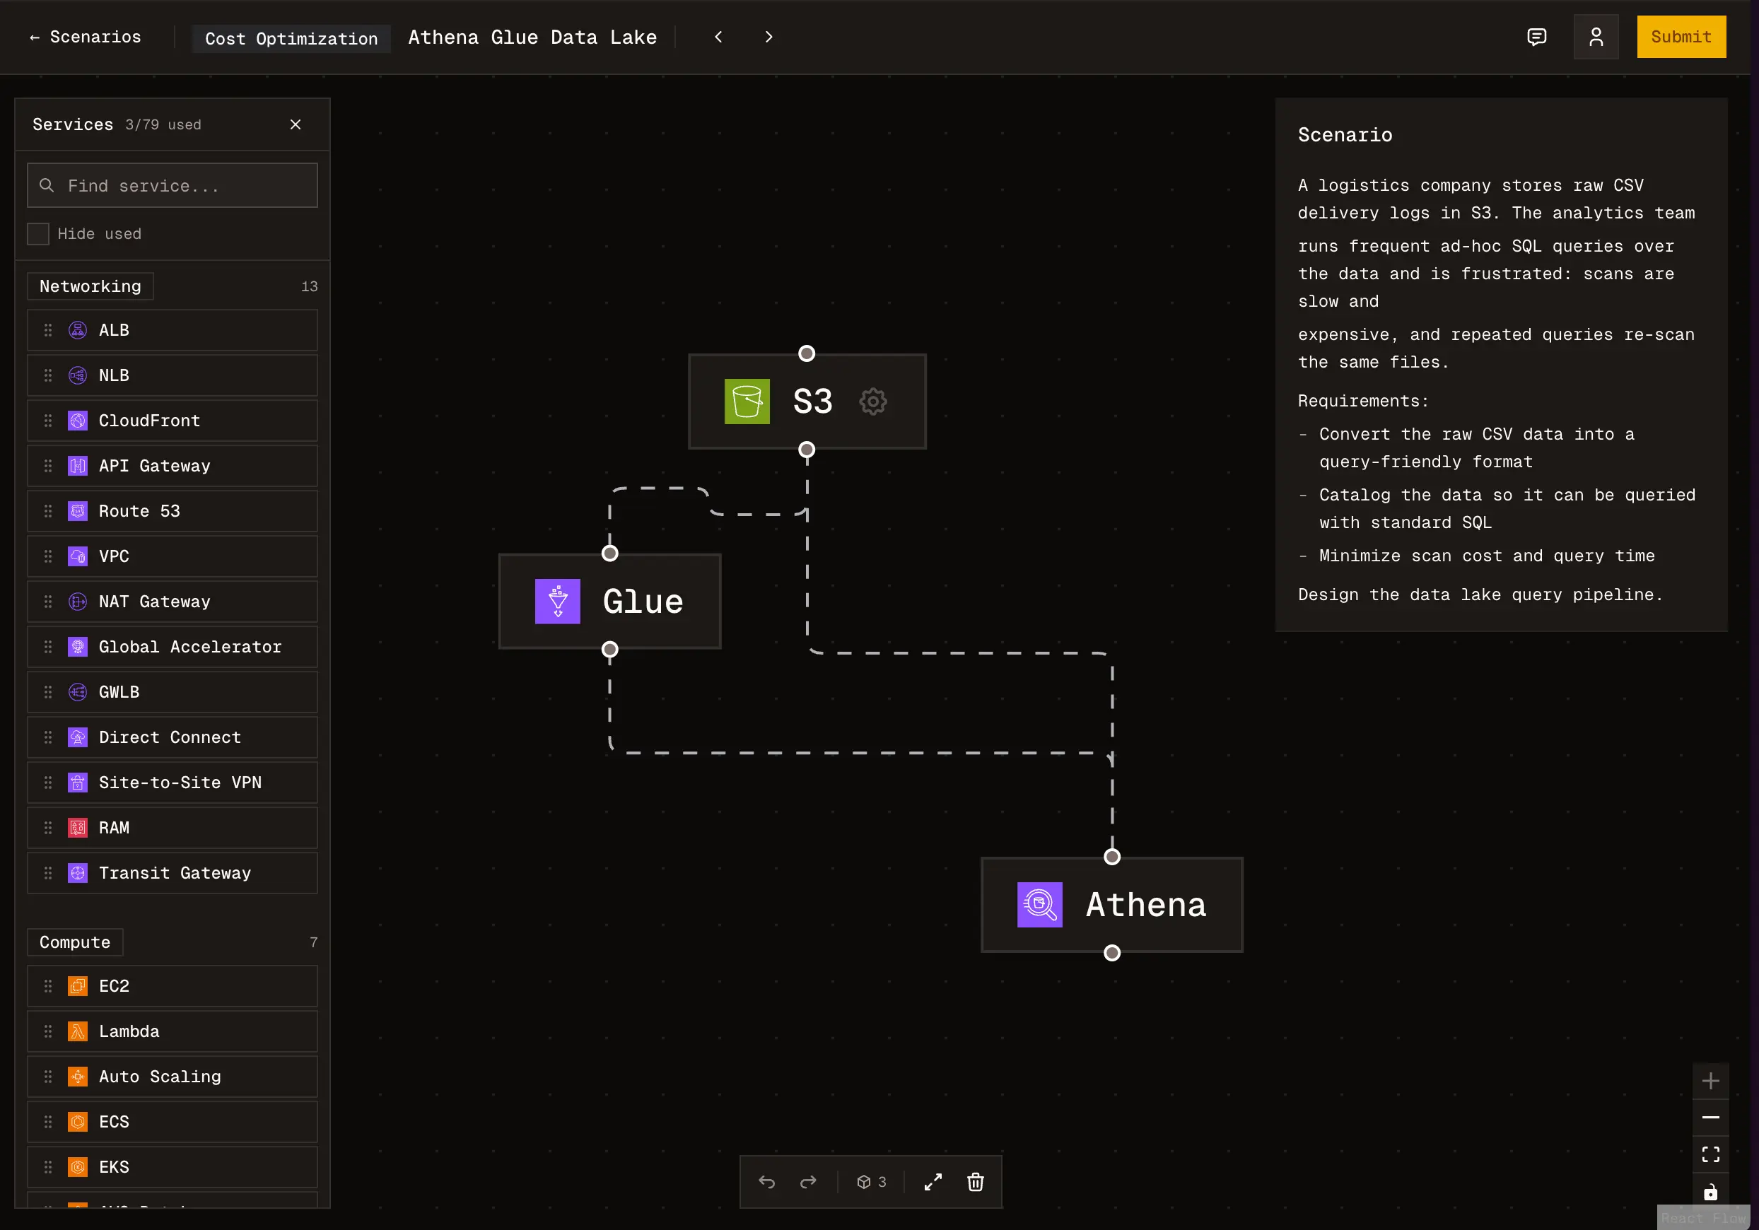Screen dimensions: 1759x1230
Task: Click the fit view icon
Action: (1710, 1154)
